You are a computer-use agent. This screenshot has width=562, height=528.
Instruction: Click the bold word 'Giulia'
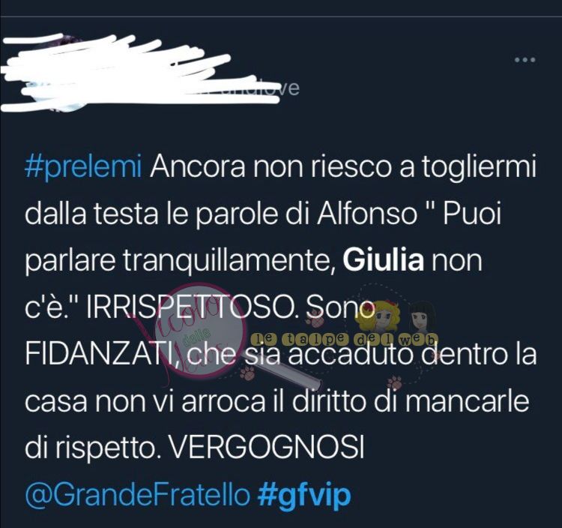pos(383,261)
